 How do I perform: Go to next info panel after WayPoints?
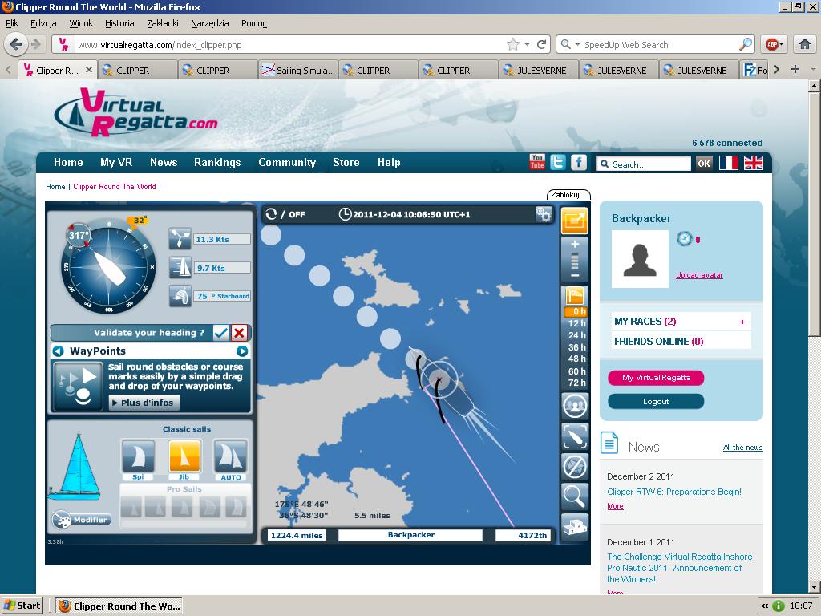pos(242,351)
